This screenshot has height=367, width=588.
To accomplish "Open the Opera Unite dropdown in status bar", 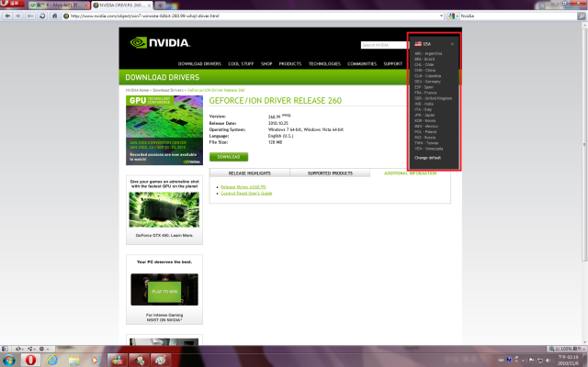I will pos(32,349).
